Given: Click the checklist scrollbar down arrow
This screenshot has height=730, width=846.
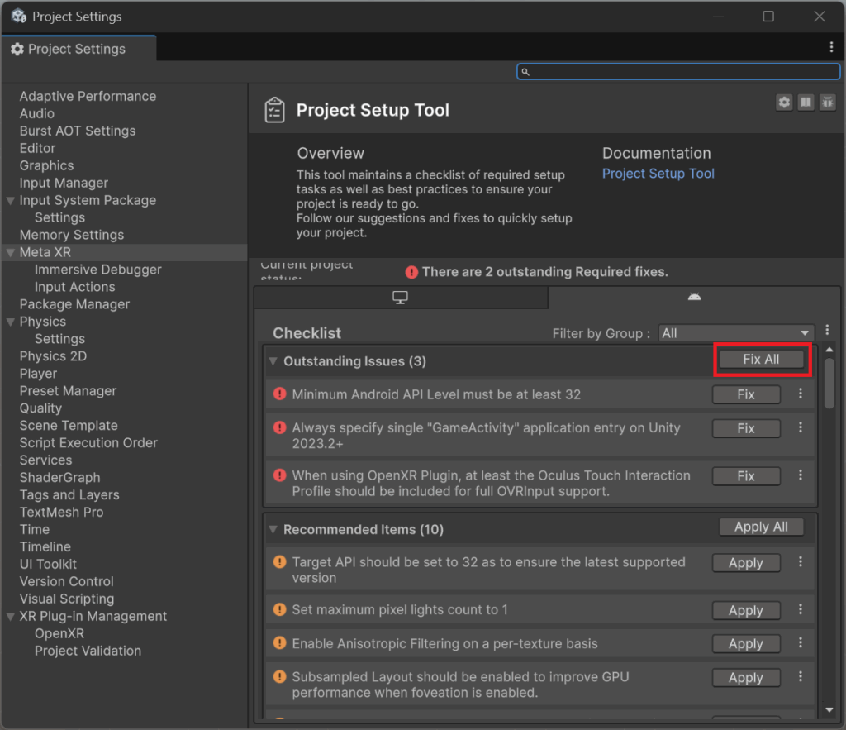Looking at the screenshot, I should click(829, 709).
